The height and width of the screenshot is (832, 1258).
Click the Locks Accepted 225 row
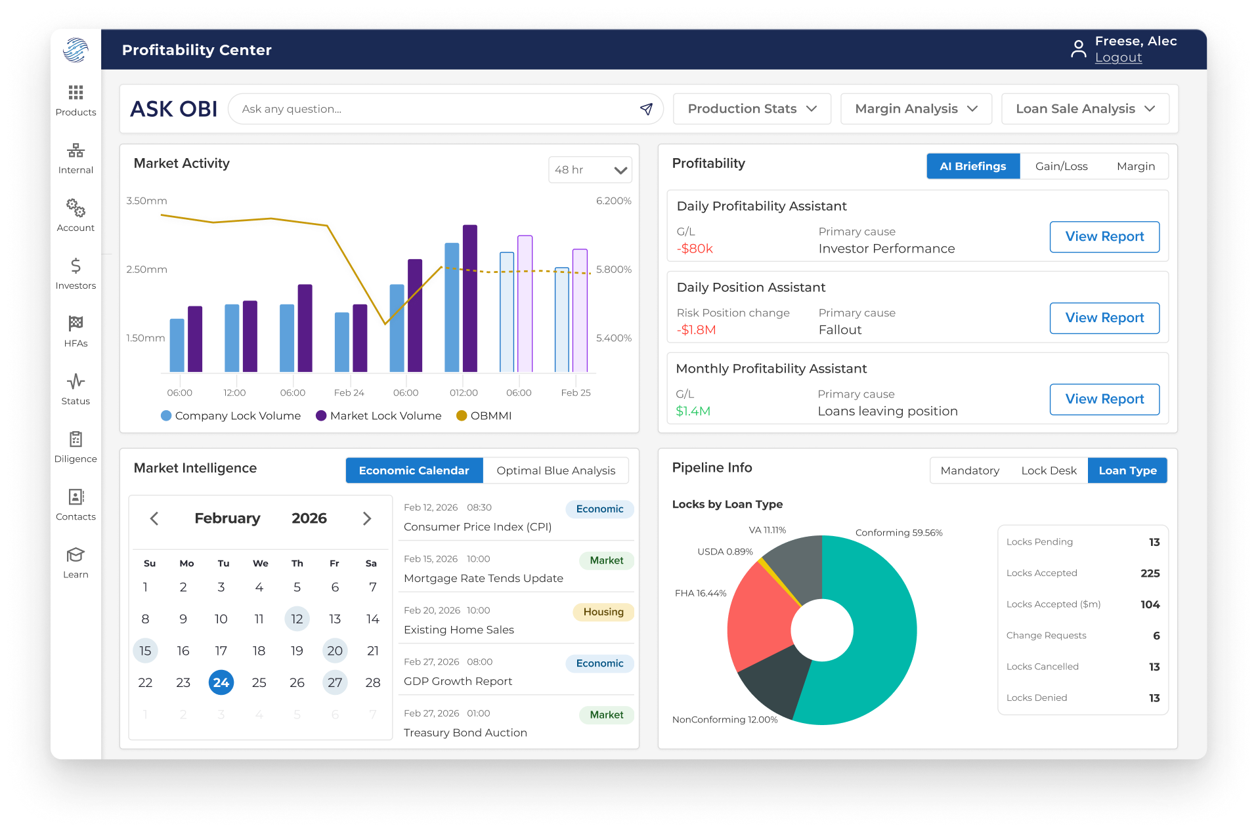[1083, 573]
